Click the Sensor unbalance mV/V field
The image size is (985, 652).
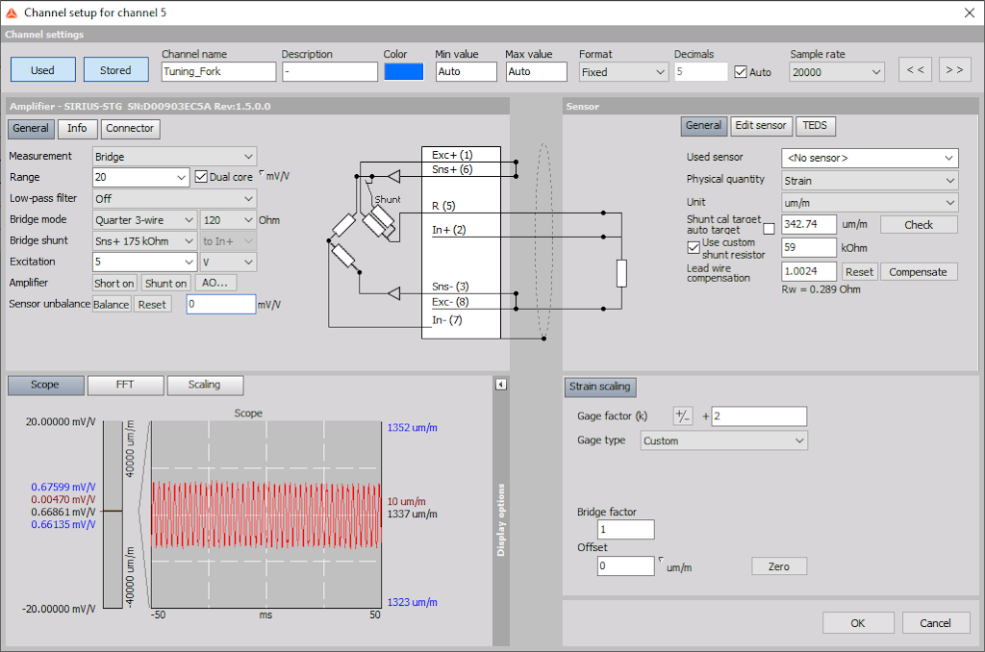tap(221, 305)
